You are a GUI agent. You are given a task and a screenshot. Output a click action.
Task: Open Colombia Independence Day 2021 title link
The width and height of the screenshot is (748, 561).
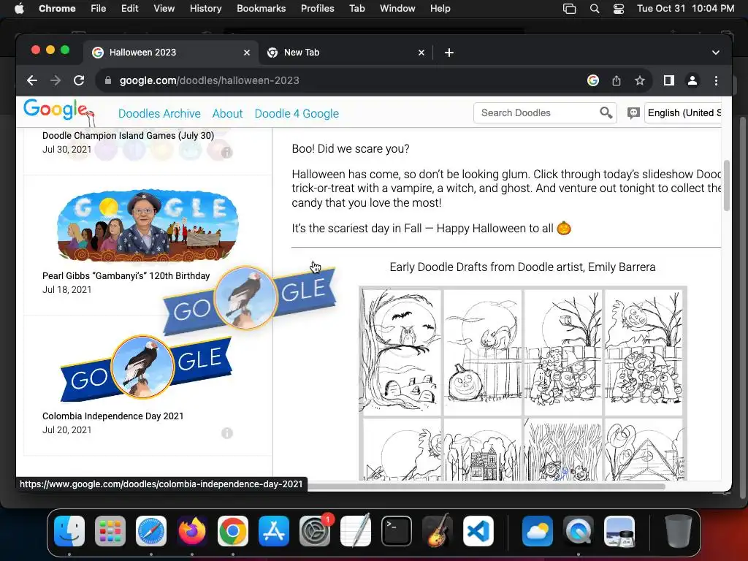[113, 416]
